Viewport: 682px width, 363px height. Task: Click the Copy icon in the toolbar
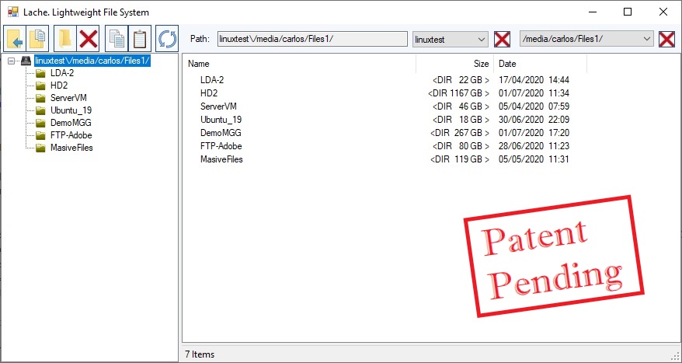coord(117,38)
